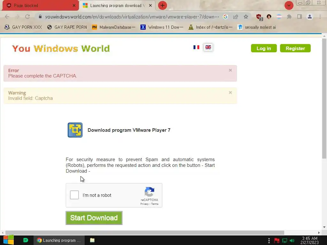The width and height of the screenshot is (327, 245).
Task: View site security info via lock icon
Action: (x=40, y=17)
